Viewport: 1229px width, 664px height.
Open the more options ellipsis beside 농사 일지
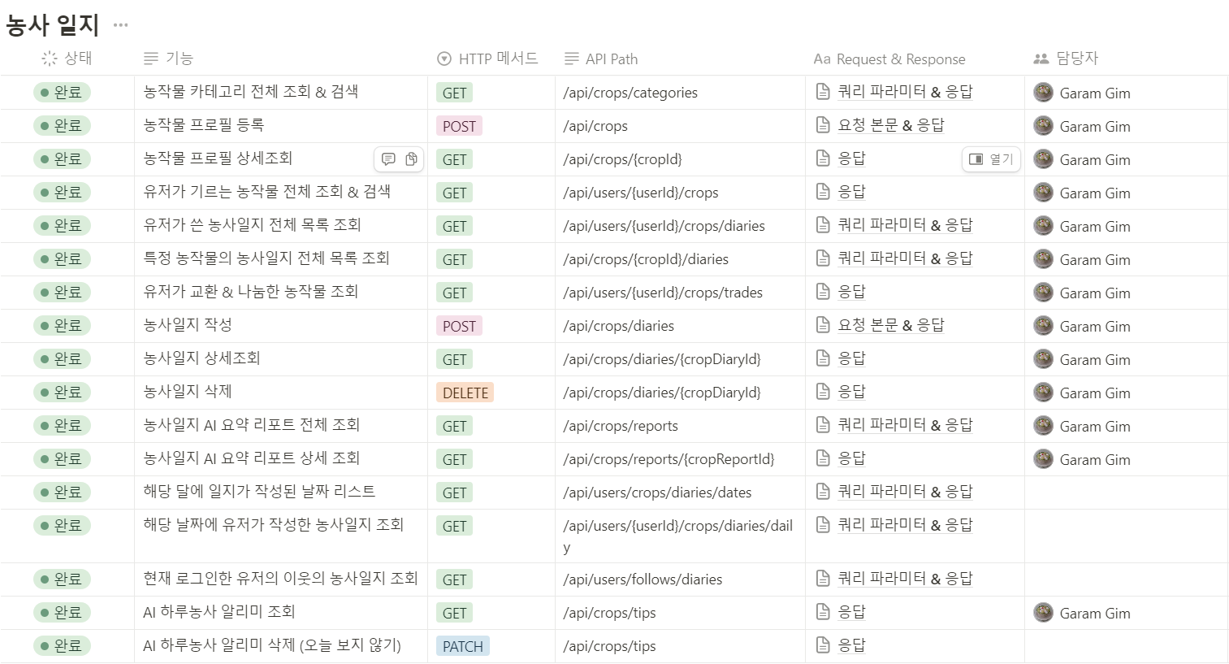[121, 25]
